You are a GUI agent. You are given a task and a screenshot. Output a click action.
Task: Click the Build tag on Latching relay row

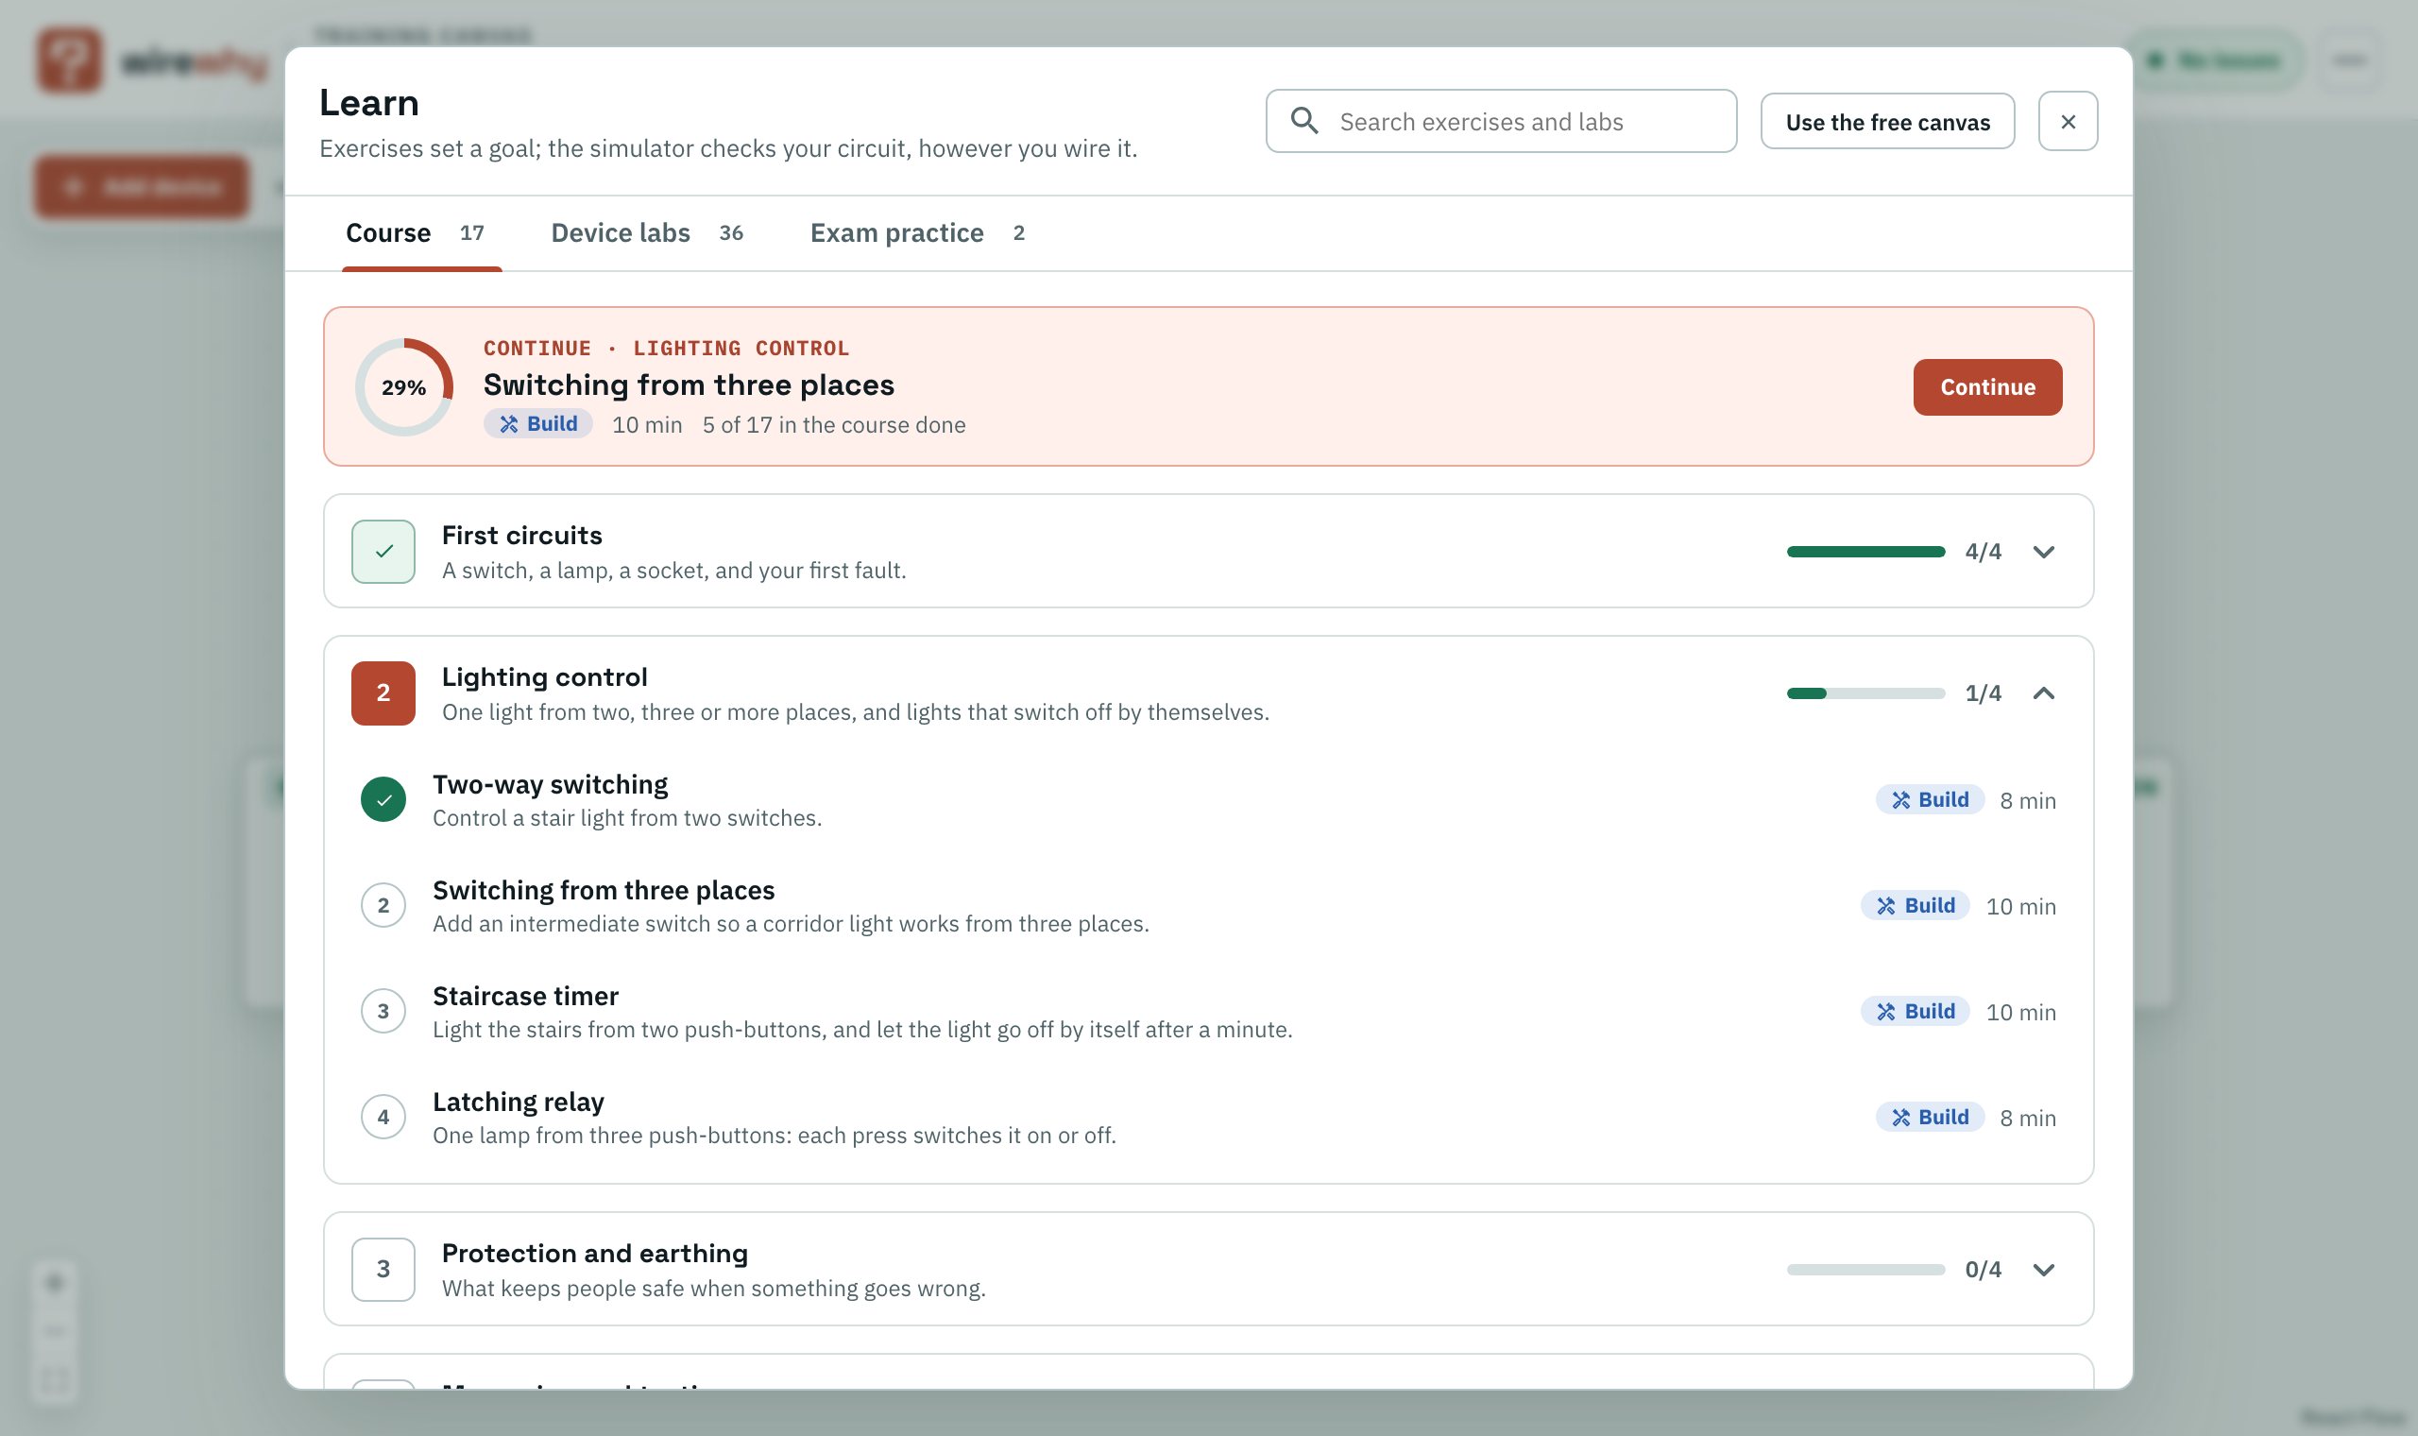(x=1930, y=1117)
